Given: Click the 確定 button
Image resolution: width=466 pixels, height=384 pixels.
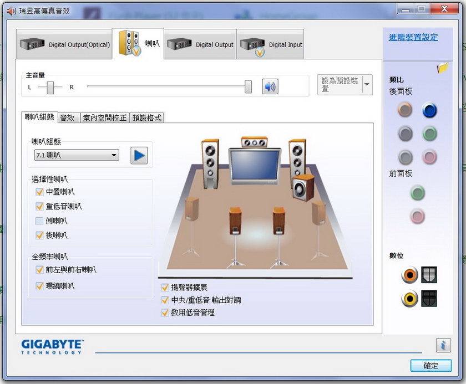Looking at the screenshot, I should pos(431,366).
